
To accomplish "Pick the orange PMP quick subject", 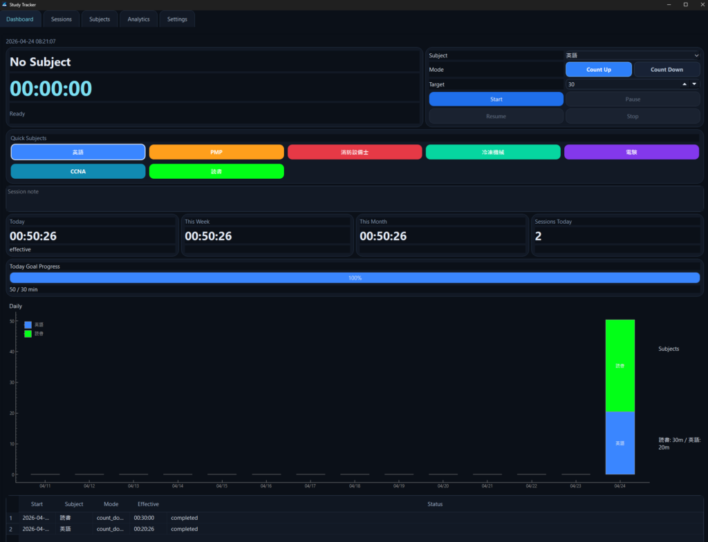I will (x=216, y=152).
